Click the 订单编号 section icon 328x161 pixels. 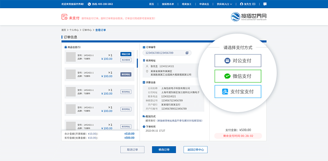point(144,47)
